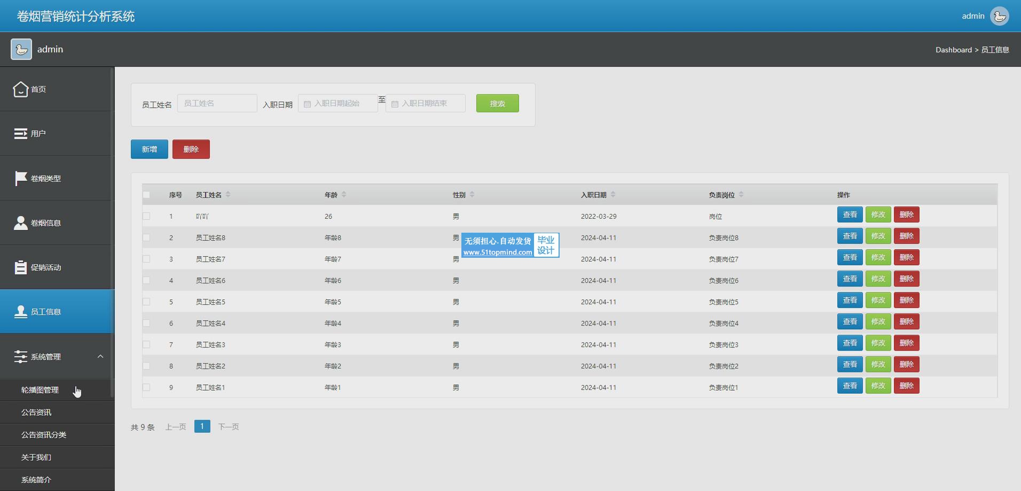Screen dimensions: 1021x491
Task: Go to 下一页 in pagination
Action: coord(229,426)
